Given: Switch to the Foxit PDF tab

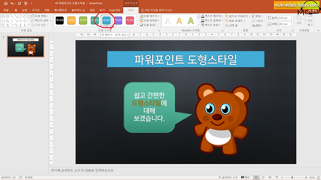Looking at the screenshot, I should click(115, 10).
